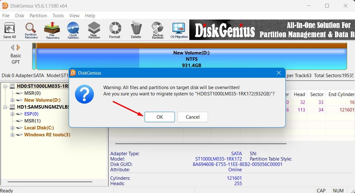This screenshot has width=355, height=193.
Task: Click Head value 113 cell
Action: (x=301, y=110)
